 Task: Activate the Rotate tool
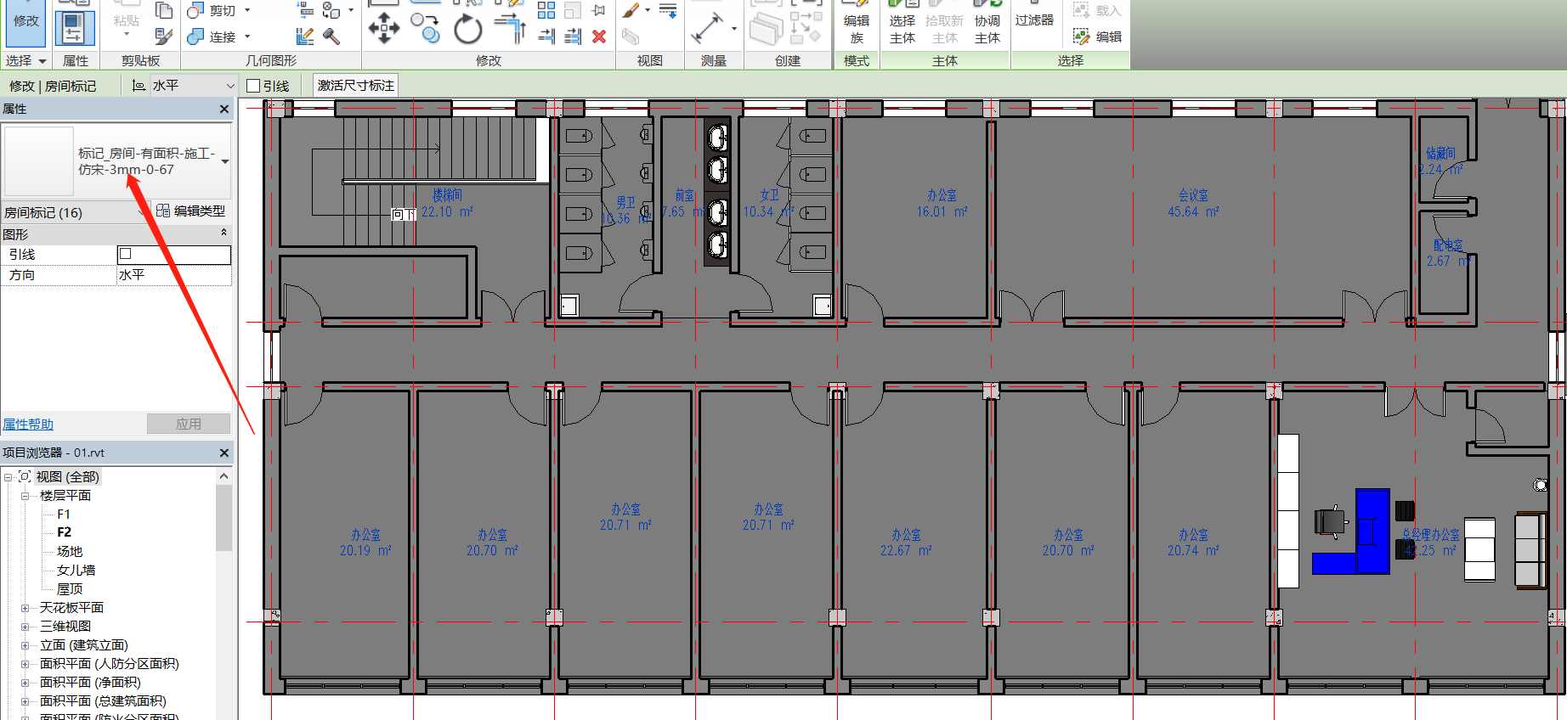(x=467, y=30)
